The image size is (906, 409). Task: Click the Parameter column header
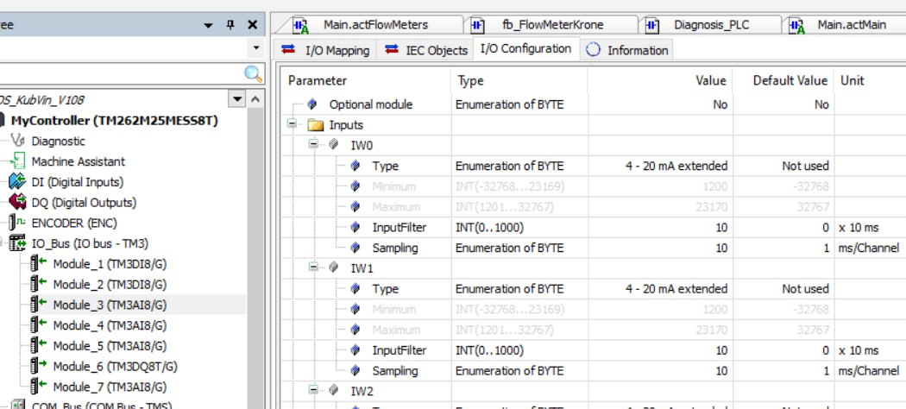coord(318,80)
